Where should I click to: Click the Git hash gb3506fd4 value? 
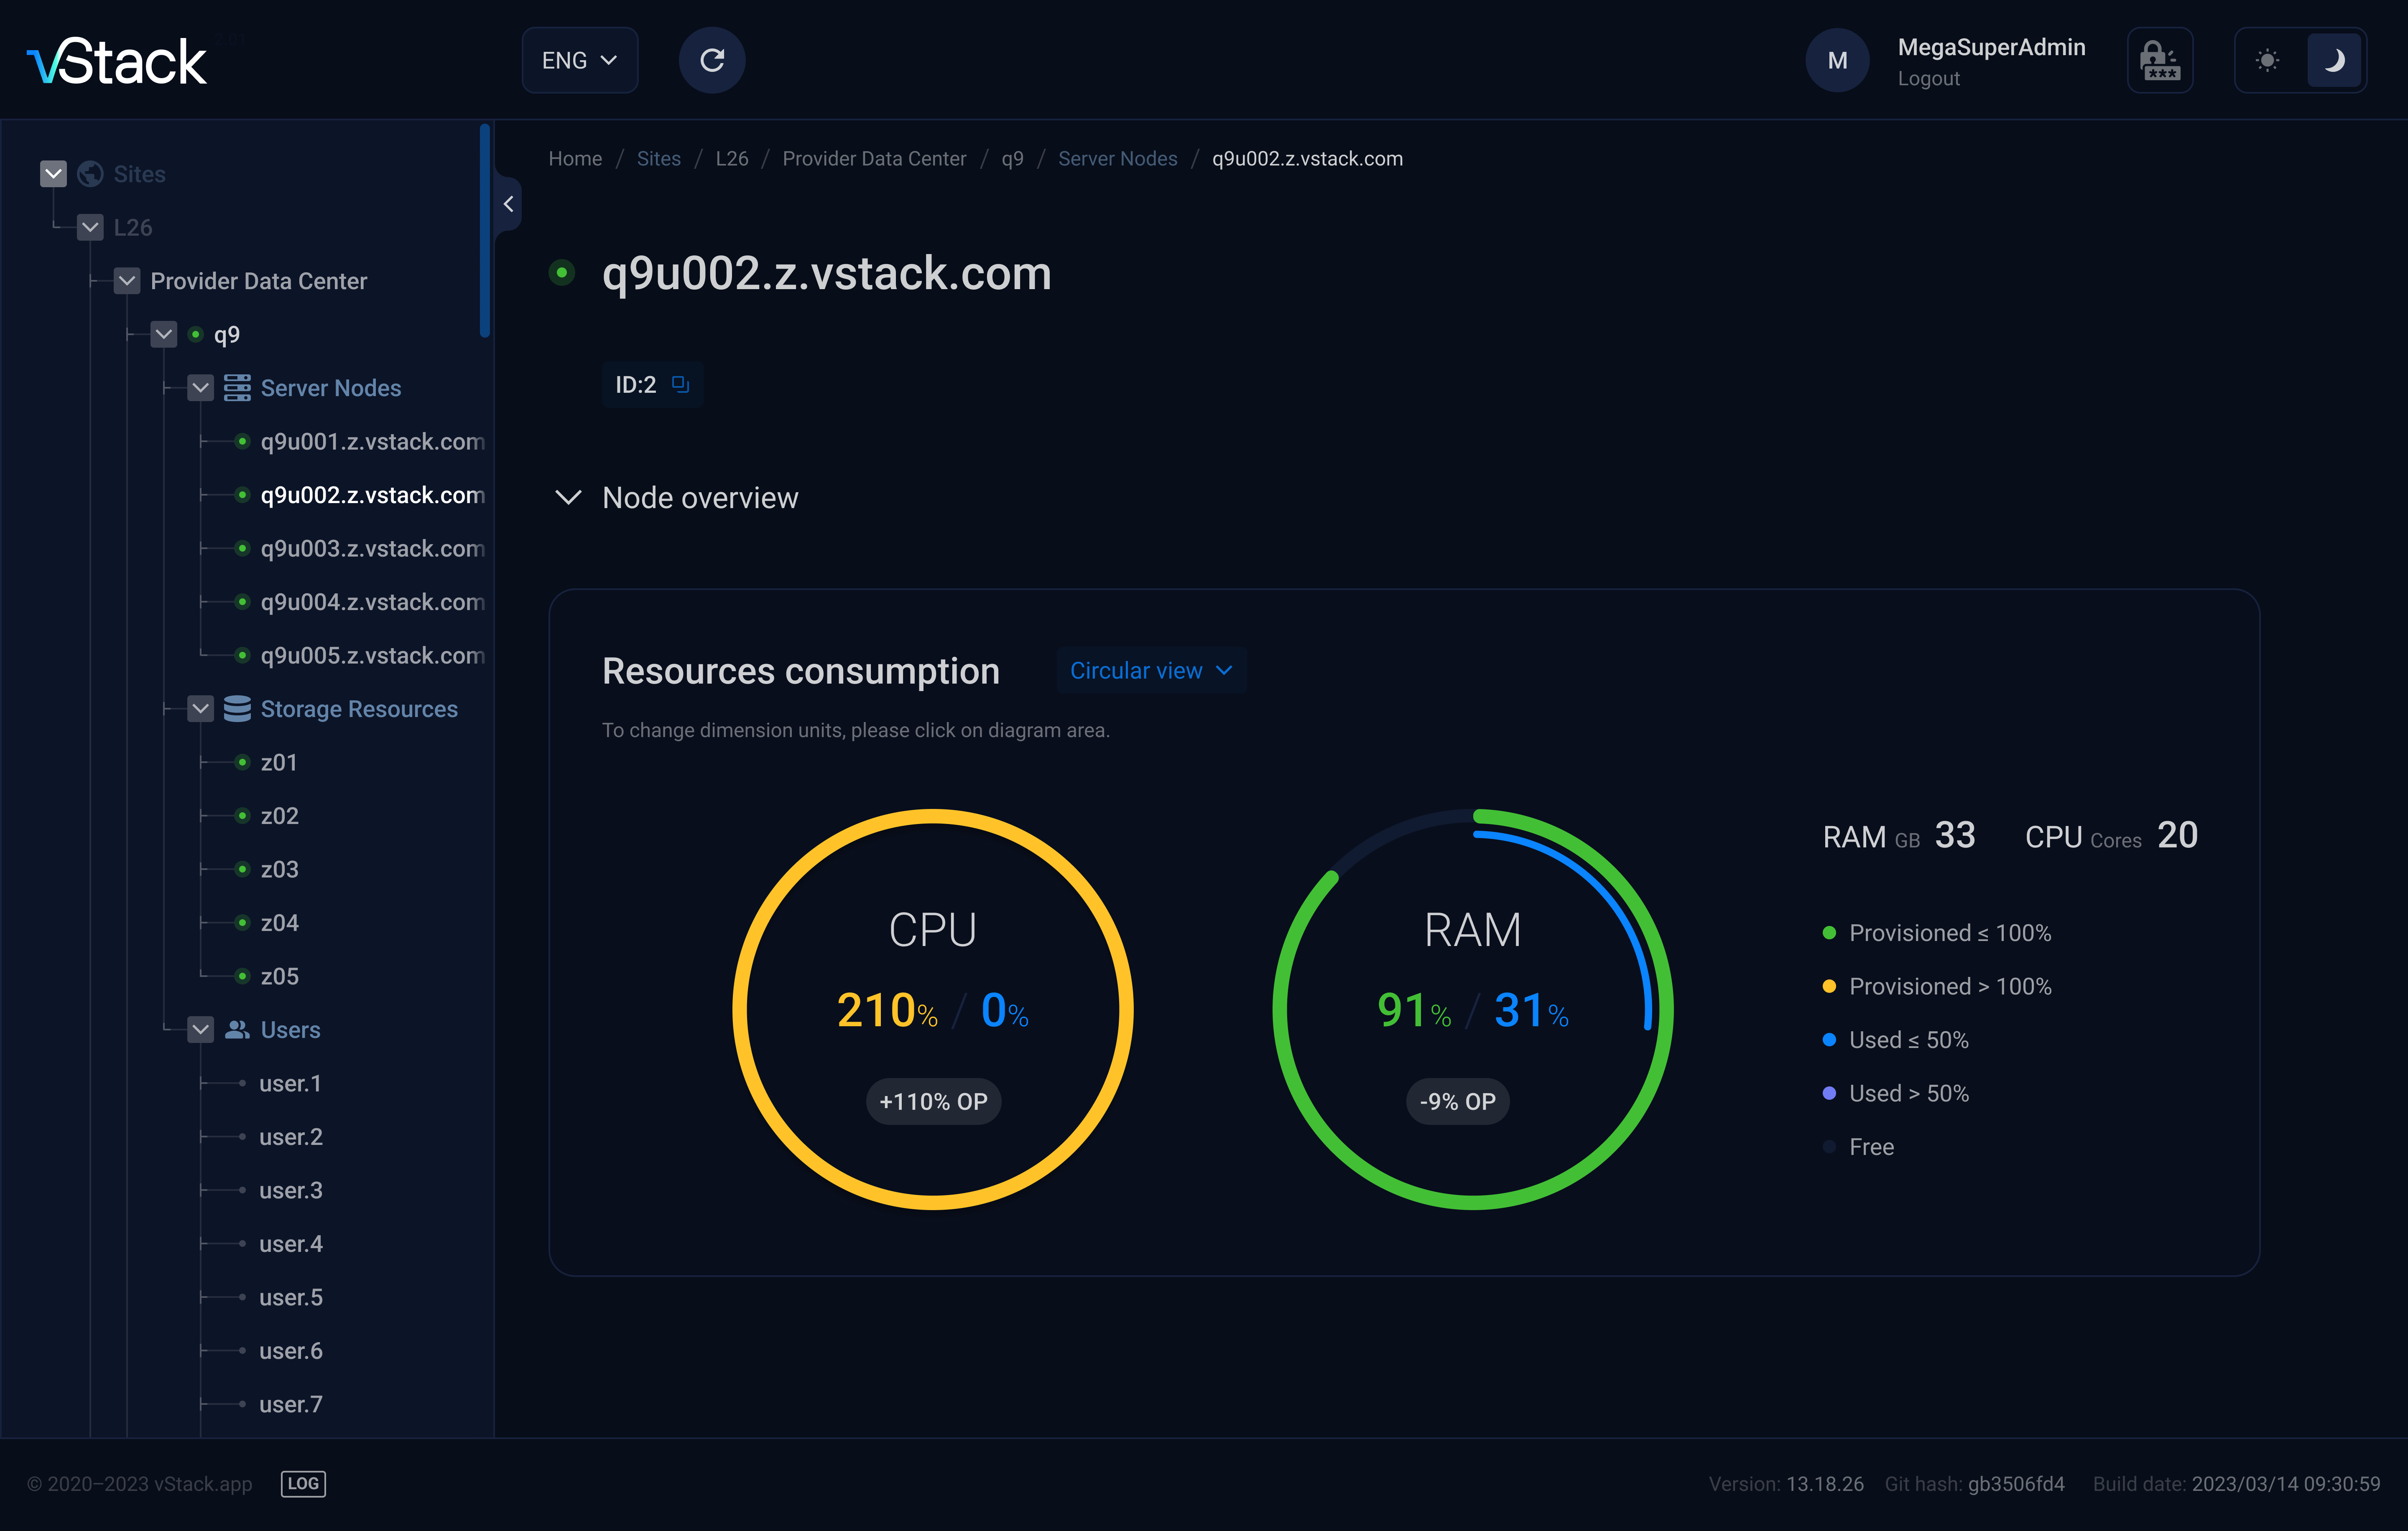[x=2016, y=1484]
